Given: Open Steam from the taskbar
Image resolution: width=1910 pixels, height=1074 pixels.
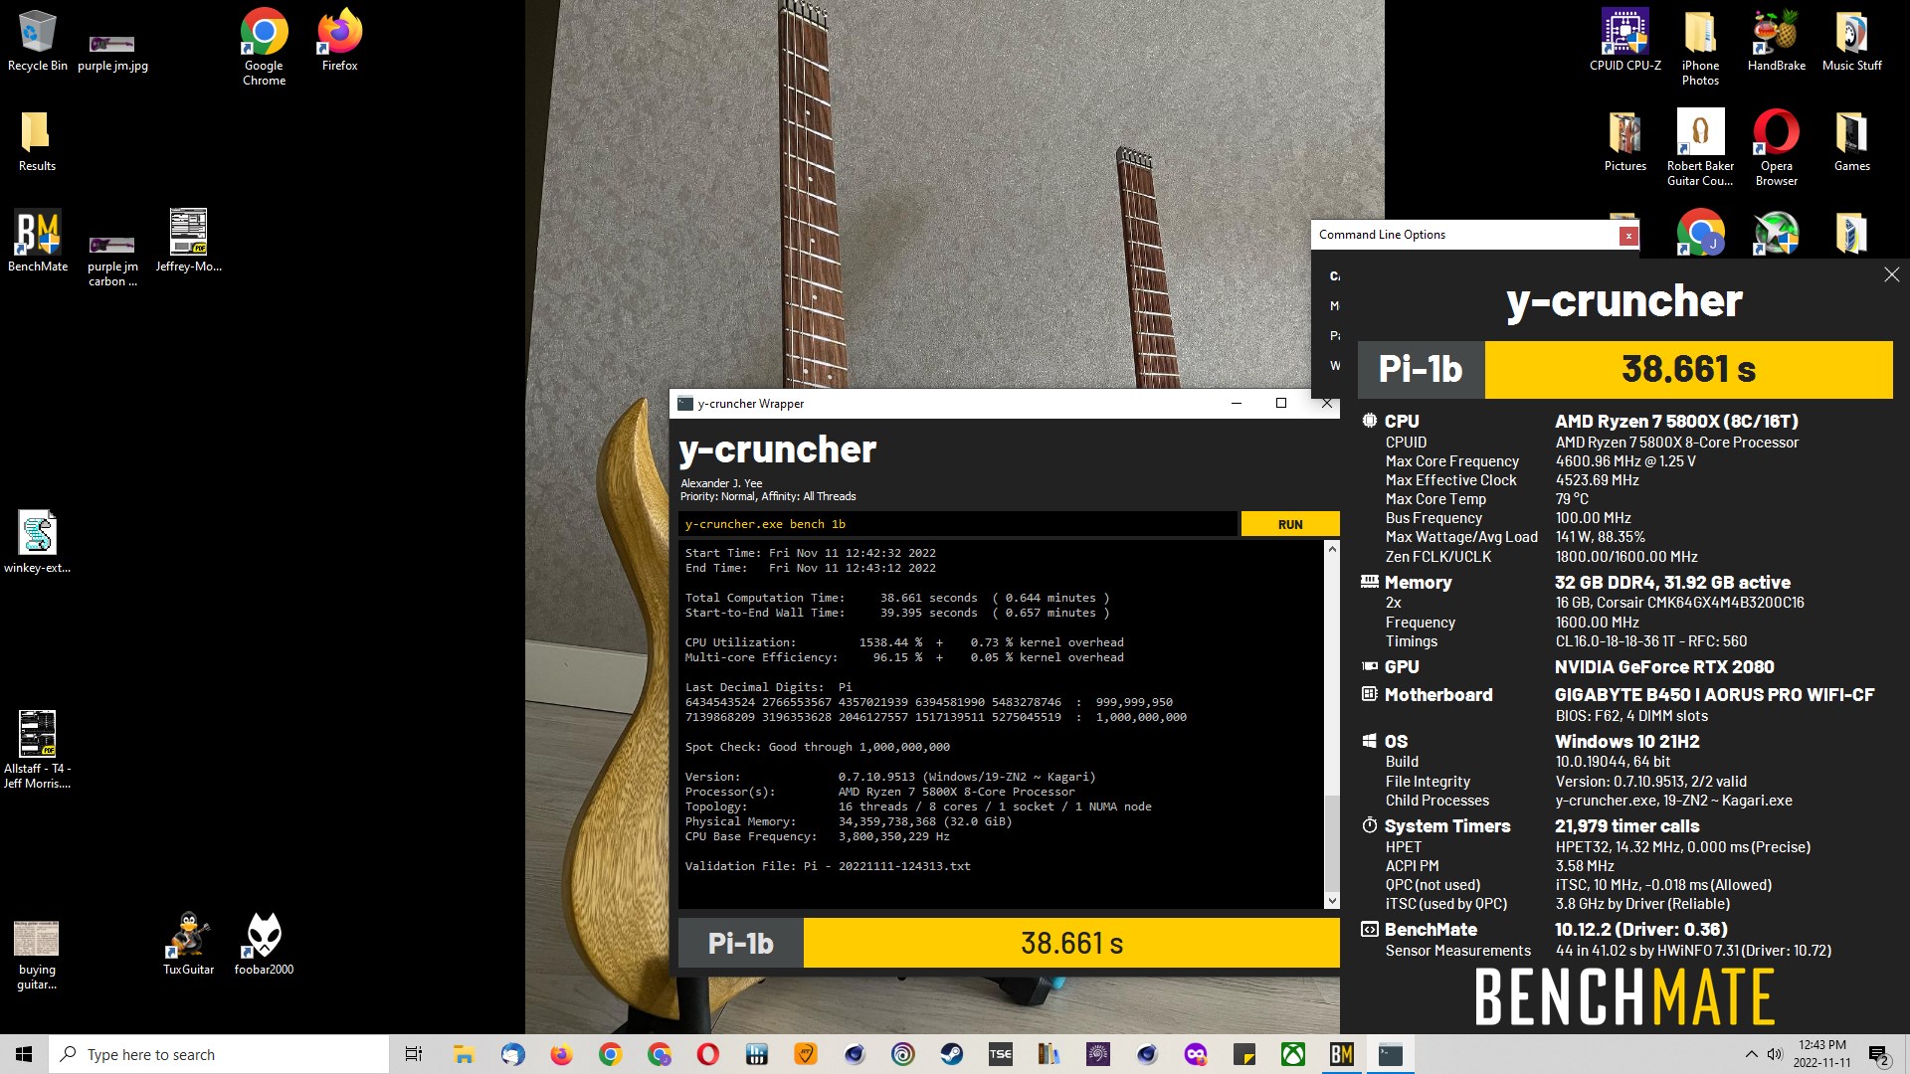Looking at the screenshot, I should click(952, 1054).
